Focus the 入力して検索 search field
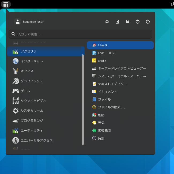174x174 pixels. 80,34
